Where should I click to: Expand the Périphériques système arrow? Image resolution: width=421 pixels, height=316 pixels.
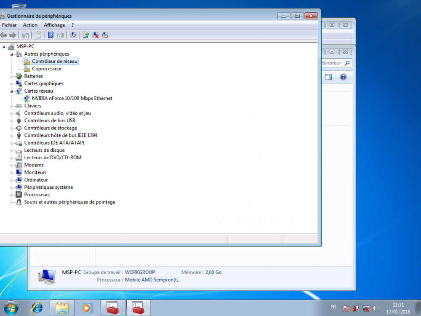point(11,187)
